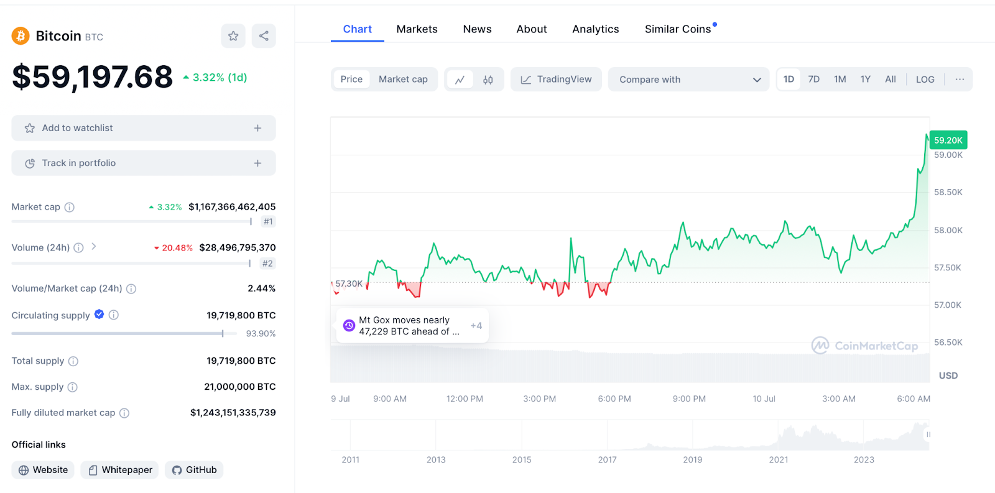The height and width of the screenshot is (493, 995).
Task: Click 2021 on the history range chart
Action: [779, 460]
